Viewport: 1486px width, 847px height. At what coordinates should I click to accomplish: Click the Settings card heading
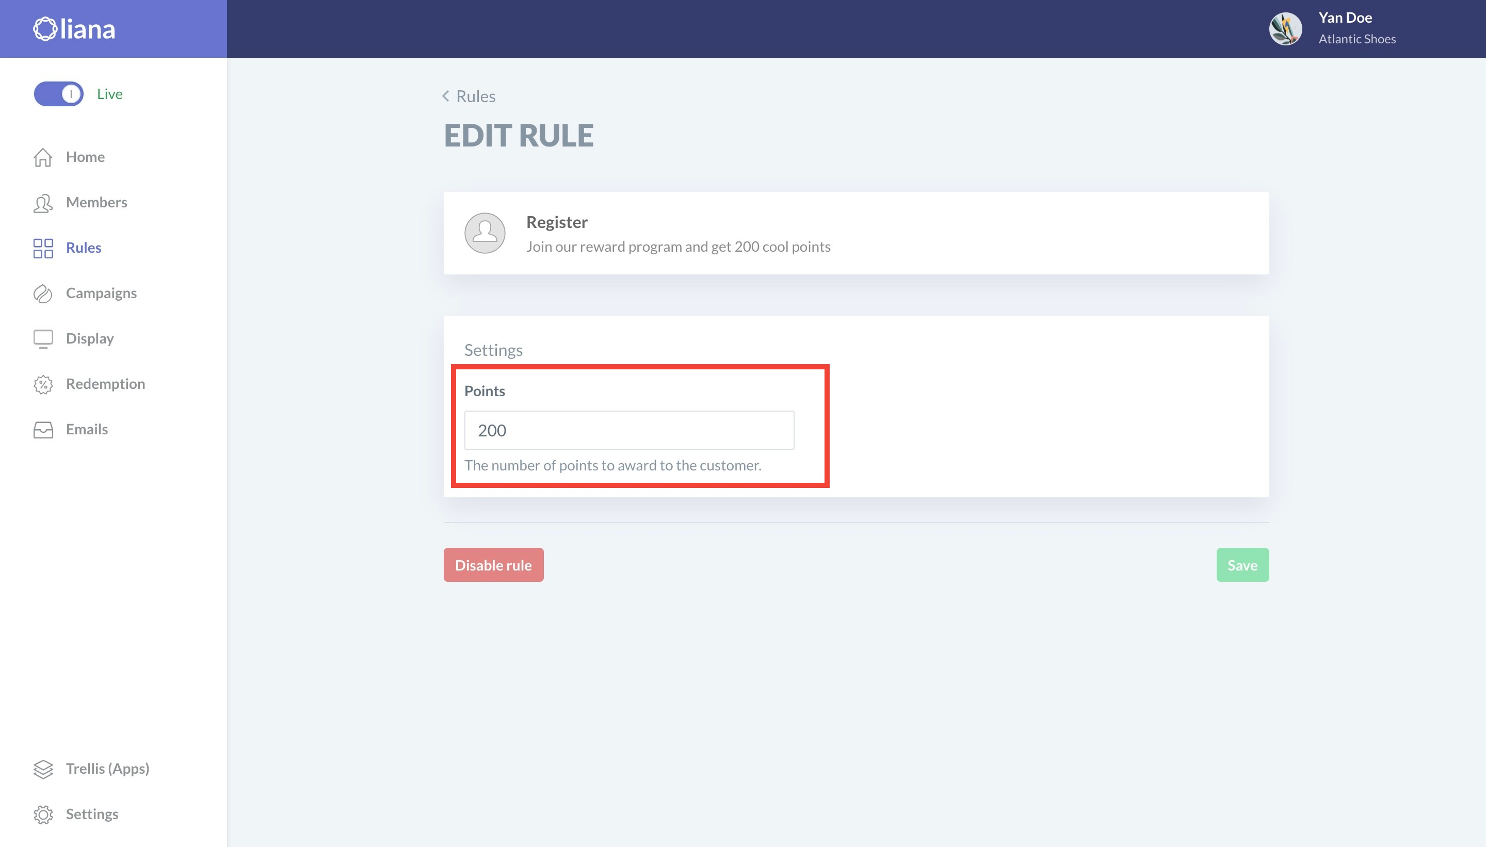coord(493,350)
